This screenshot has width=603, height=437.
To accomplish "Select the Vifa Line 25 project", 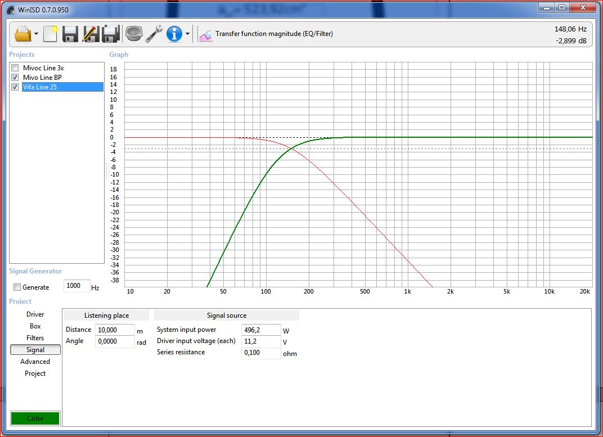I will [62, 87].
